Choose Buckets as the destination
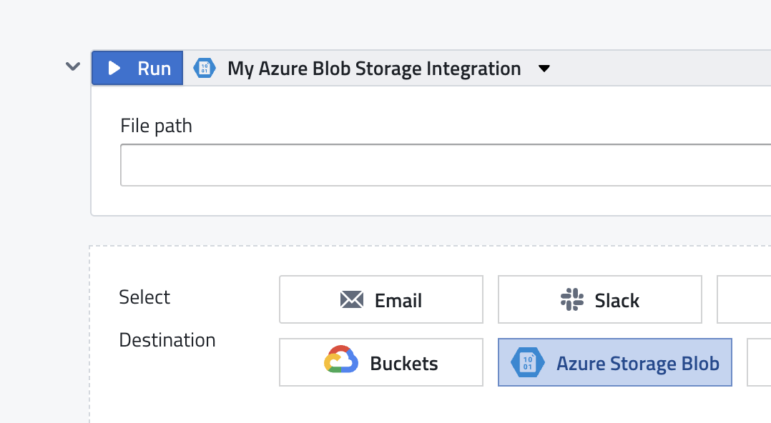This screenshot has height=423, width=771. (x=381, y=362)
